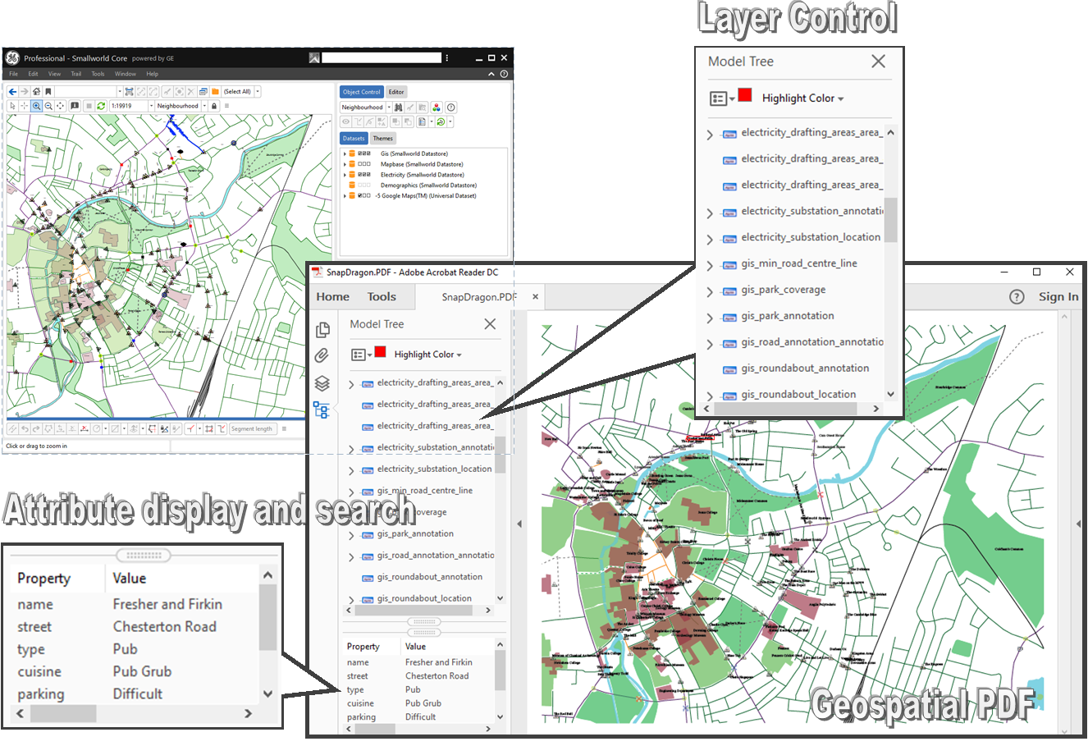This screenshot has width=1088, height=746.
Task: Open the 1:19919 scale dropdown in Smallworld
Action: tap(151, 106)
